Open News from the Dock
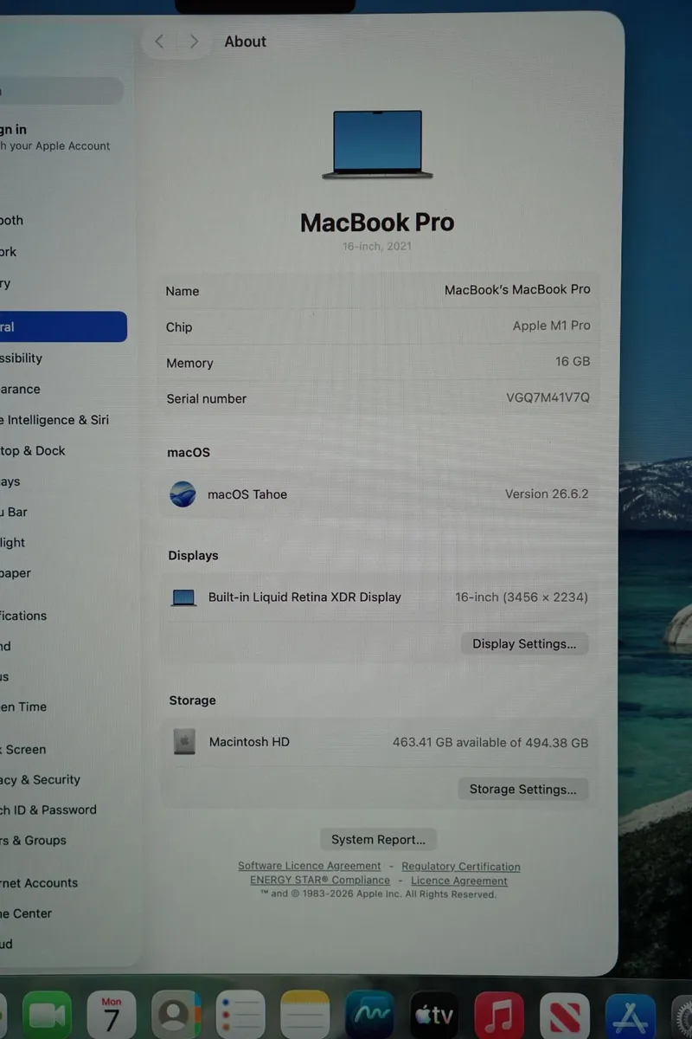Image resolution: width=692 pixels, height=1039 pixels. coord(564,1015)
